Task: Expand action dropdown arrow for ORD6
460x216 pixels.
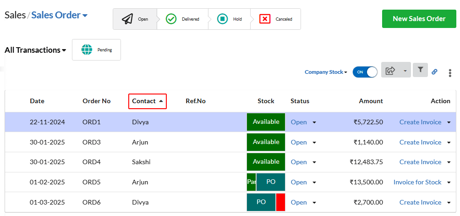Action: point(449,203)
